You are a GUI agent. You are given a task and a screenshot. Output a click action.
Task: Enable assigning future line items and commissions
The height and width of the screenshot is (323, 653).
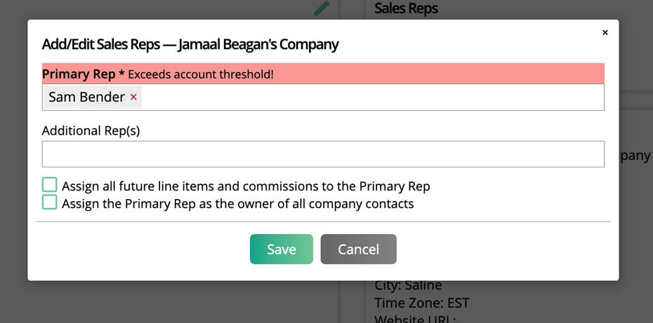(49, 185)
